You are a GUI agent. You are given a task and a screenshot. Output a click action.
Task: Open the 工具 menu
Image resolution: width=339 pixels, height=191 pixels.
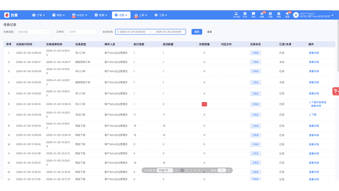(x=160, y=15)
